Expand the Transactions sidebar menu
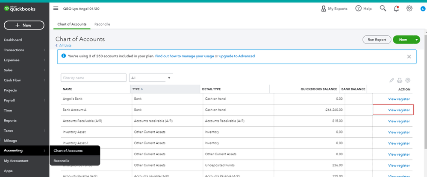Image resolution: width=427 pixels, height=177 pixels. click(x=24, y=50)
